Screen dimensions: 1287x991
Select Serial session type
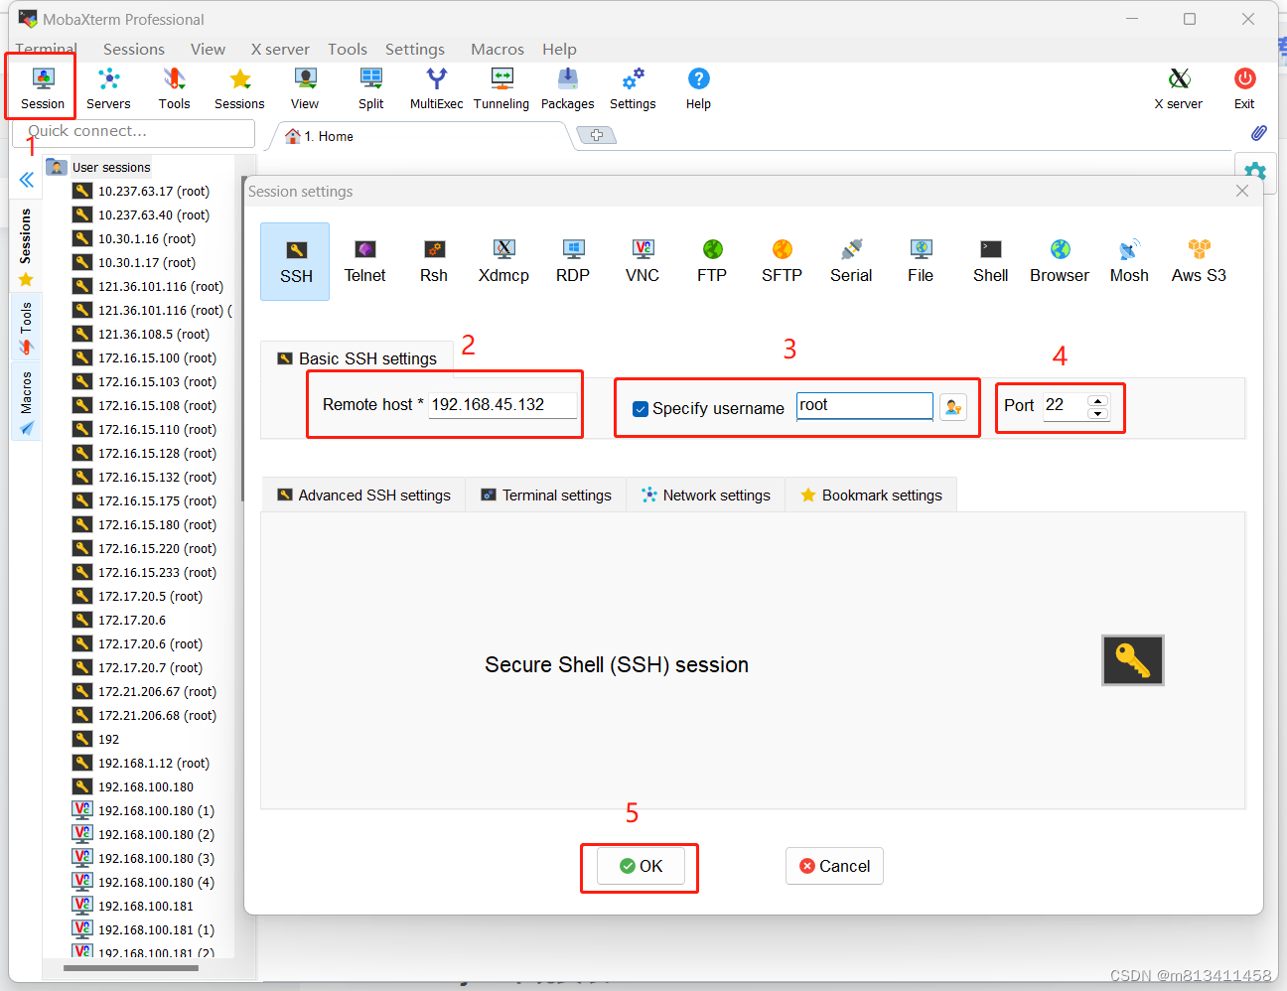(851, 261)
